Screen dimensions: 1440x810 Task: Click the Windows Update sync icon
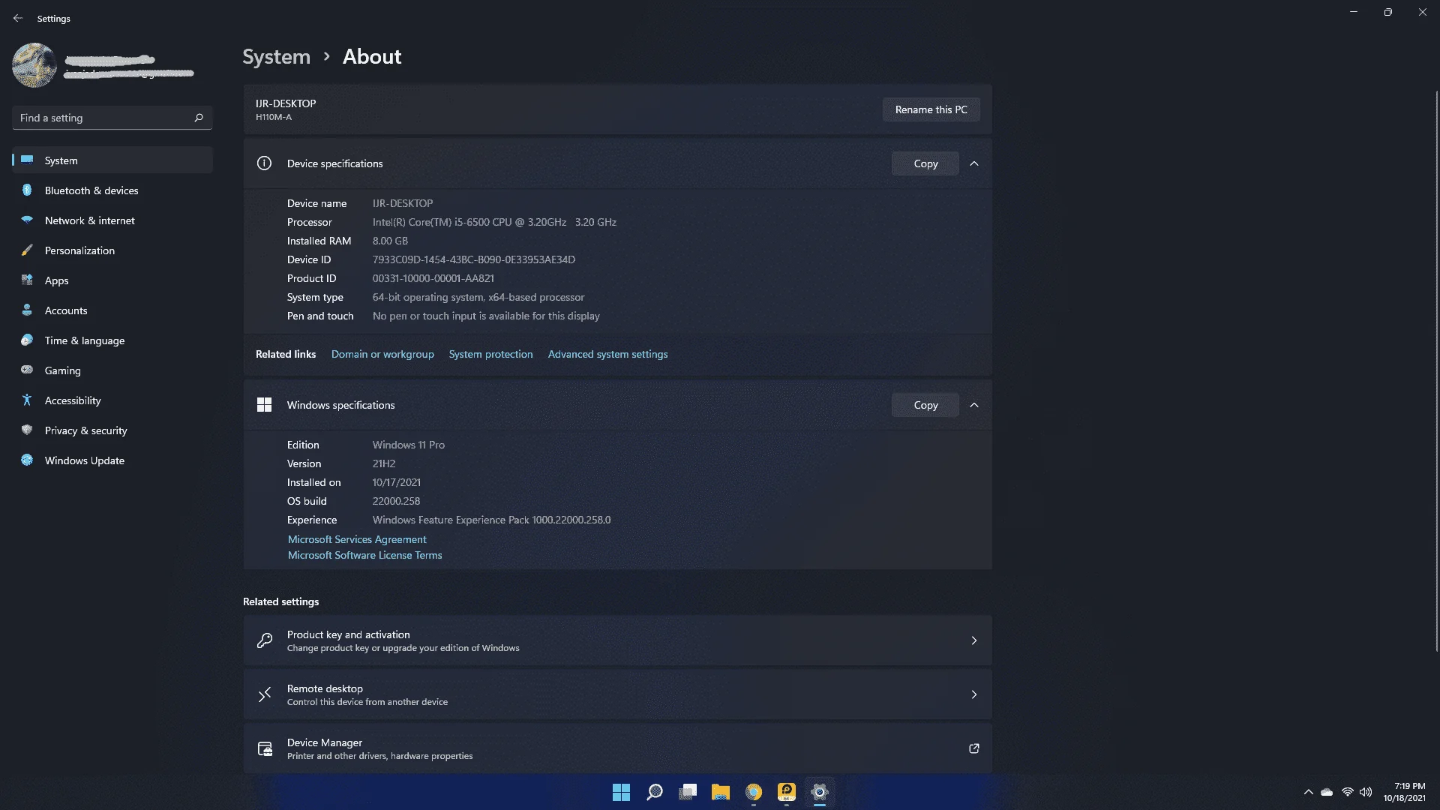tap(27, 460)
